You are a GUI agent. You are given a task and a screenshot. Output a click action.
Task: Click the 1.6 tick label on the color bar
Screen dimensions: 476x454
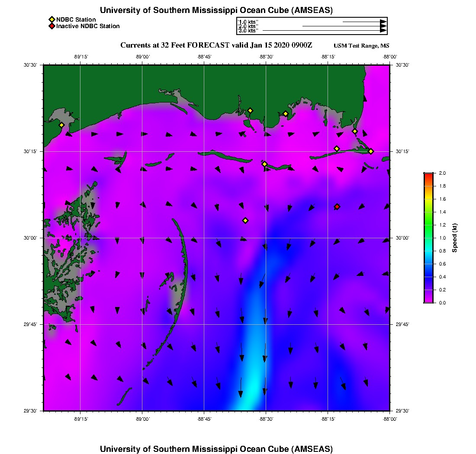click(x=442, y=199)
